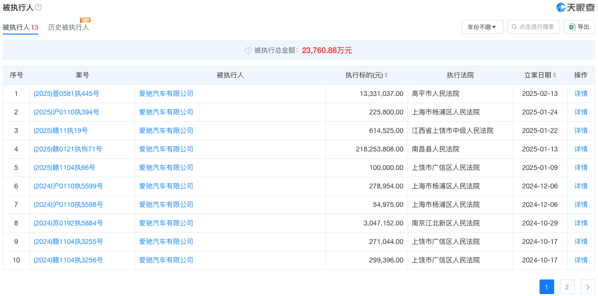Click the search magnifier icon
This screenshot has width=598, height=296.
pos(514,27)
